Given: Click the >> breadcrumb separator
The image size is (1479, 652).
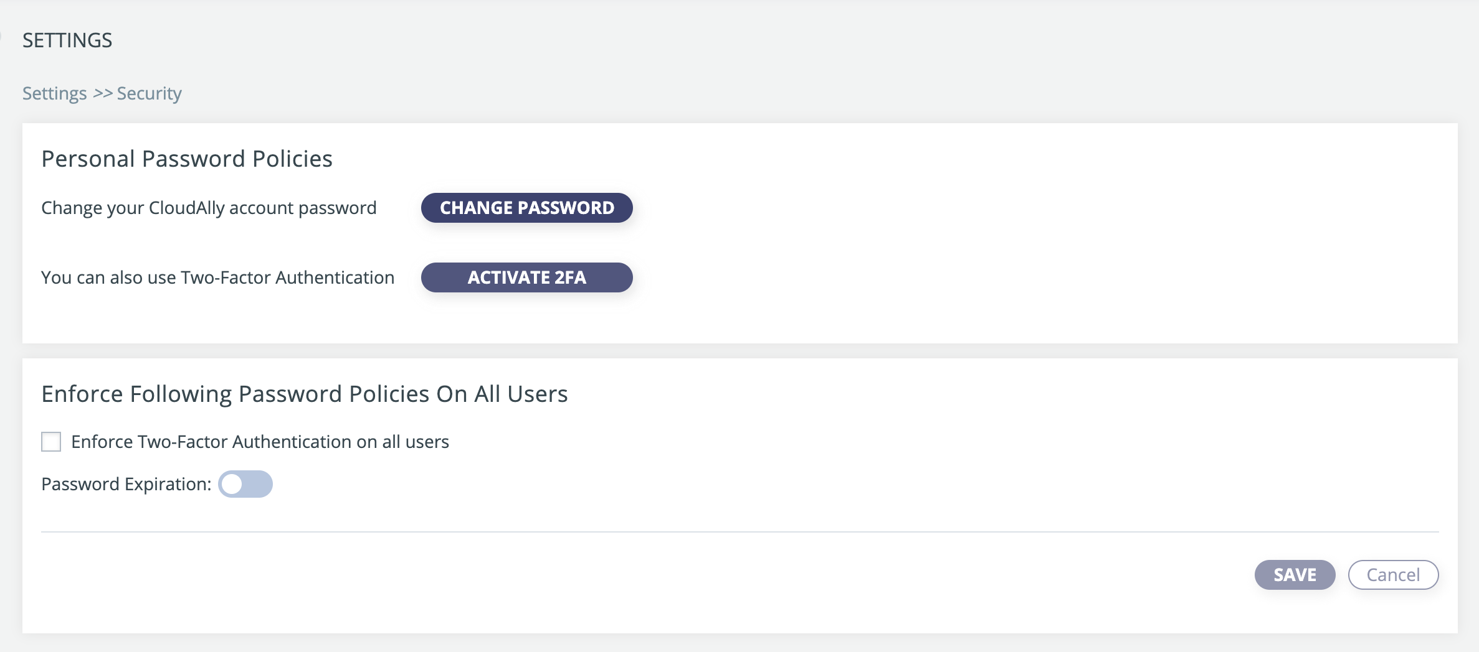Looking at the screenshot, I should pos(103,93).
